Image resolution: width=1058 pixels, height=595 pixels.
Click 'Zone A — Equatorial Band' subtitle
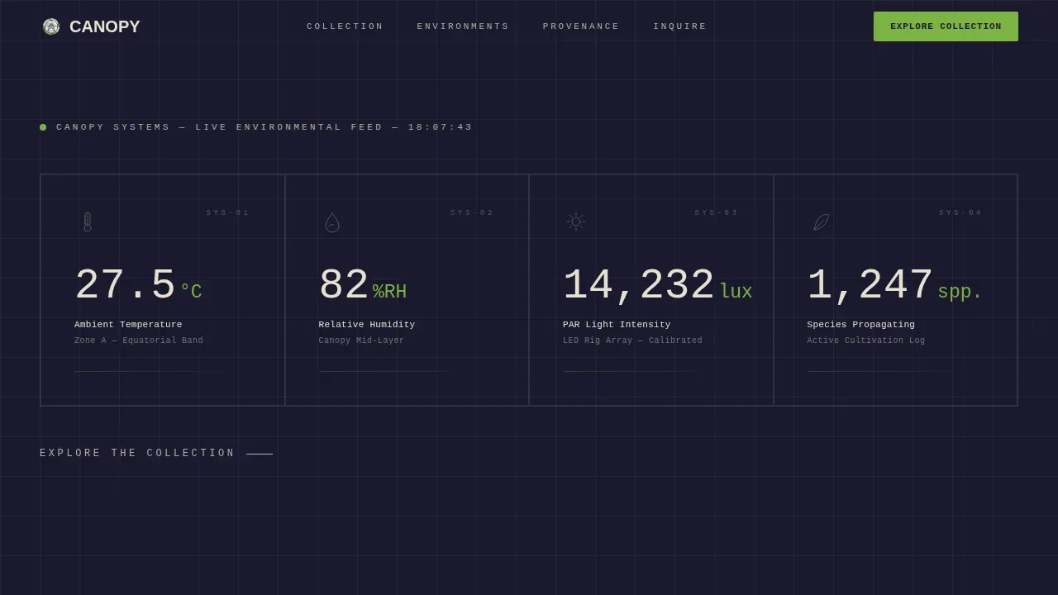point(139,340)
